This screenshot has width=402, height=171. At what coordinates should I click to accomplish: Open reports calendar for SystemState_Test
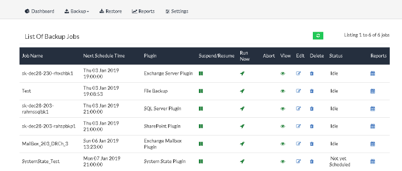373,161
